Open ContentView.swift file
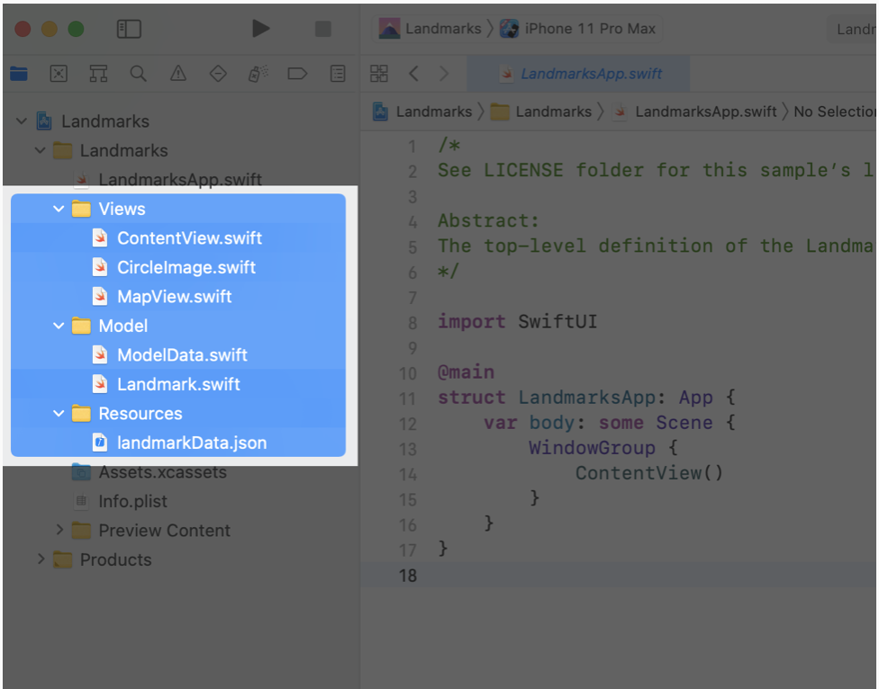This screenshot has height=689, width=879. (178, 237)
